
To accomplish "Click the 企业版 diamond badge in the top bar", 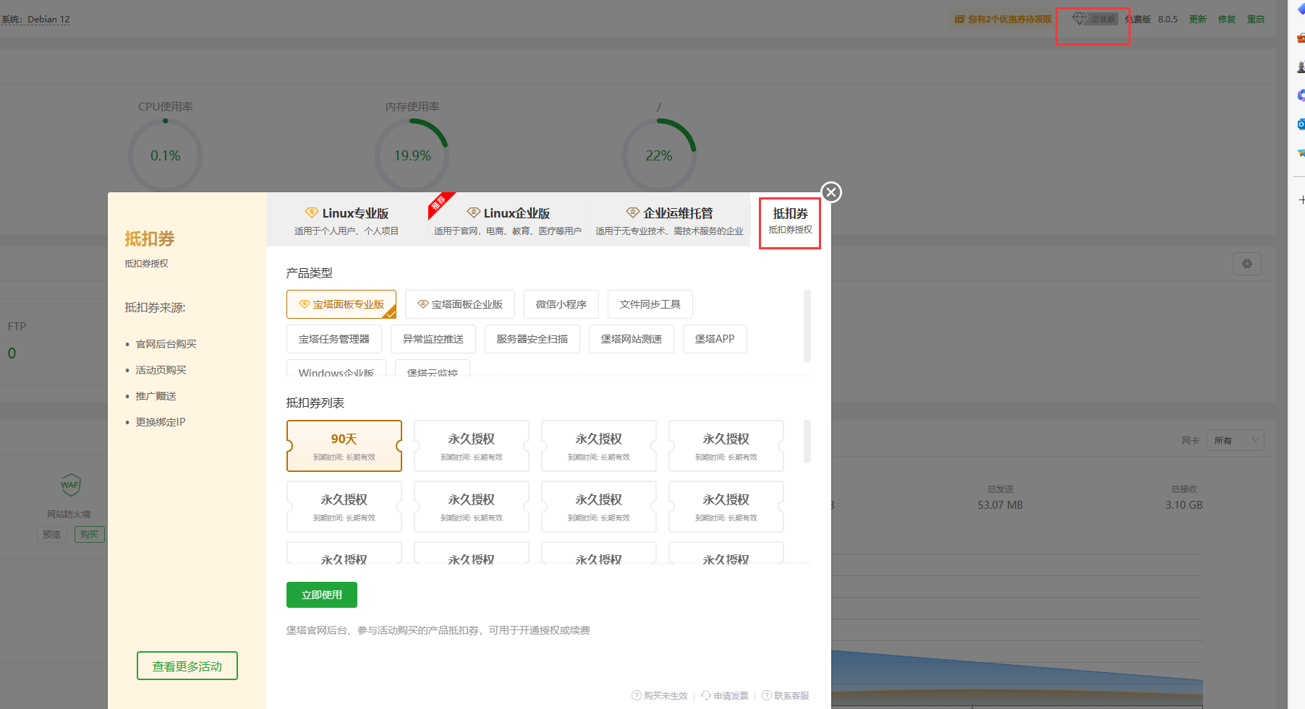I will click(x=1094, y=19).
